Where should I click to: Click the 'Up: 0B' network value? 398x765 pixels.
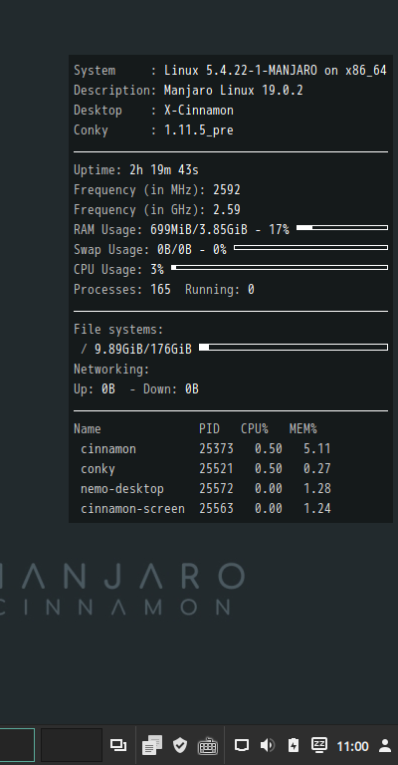pos(95,389)
